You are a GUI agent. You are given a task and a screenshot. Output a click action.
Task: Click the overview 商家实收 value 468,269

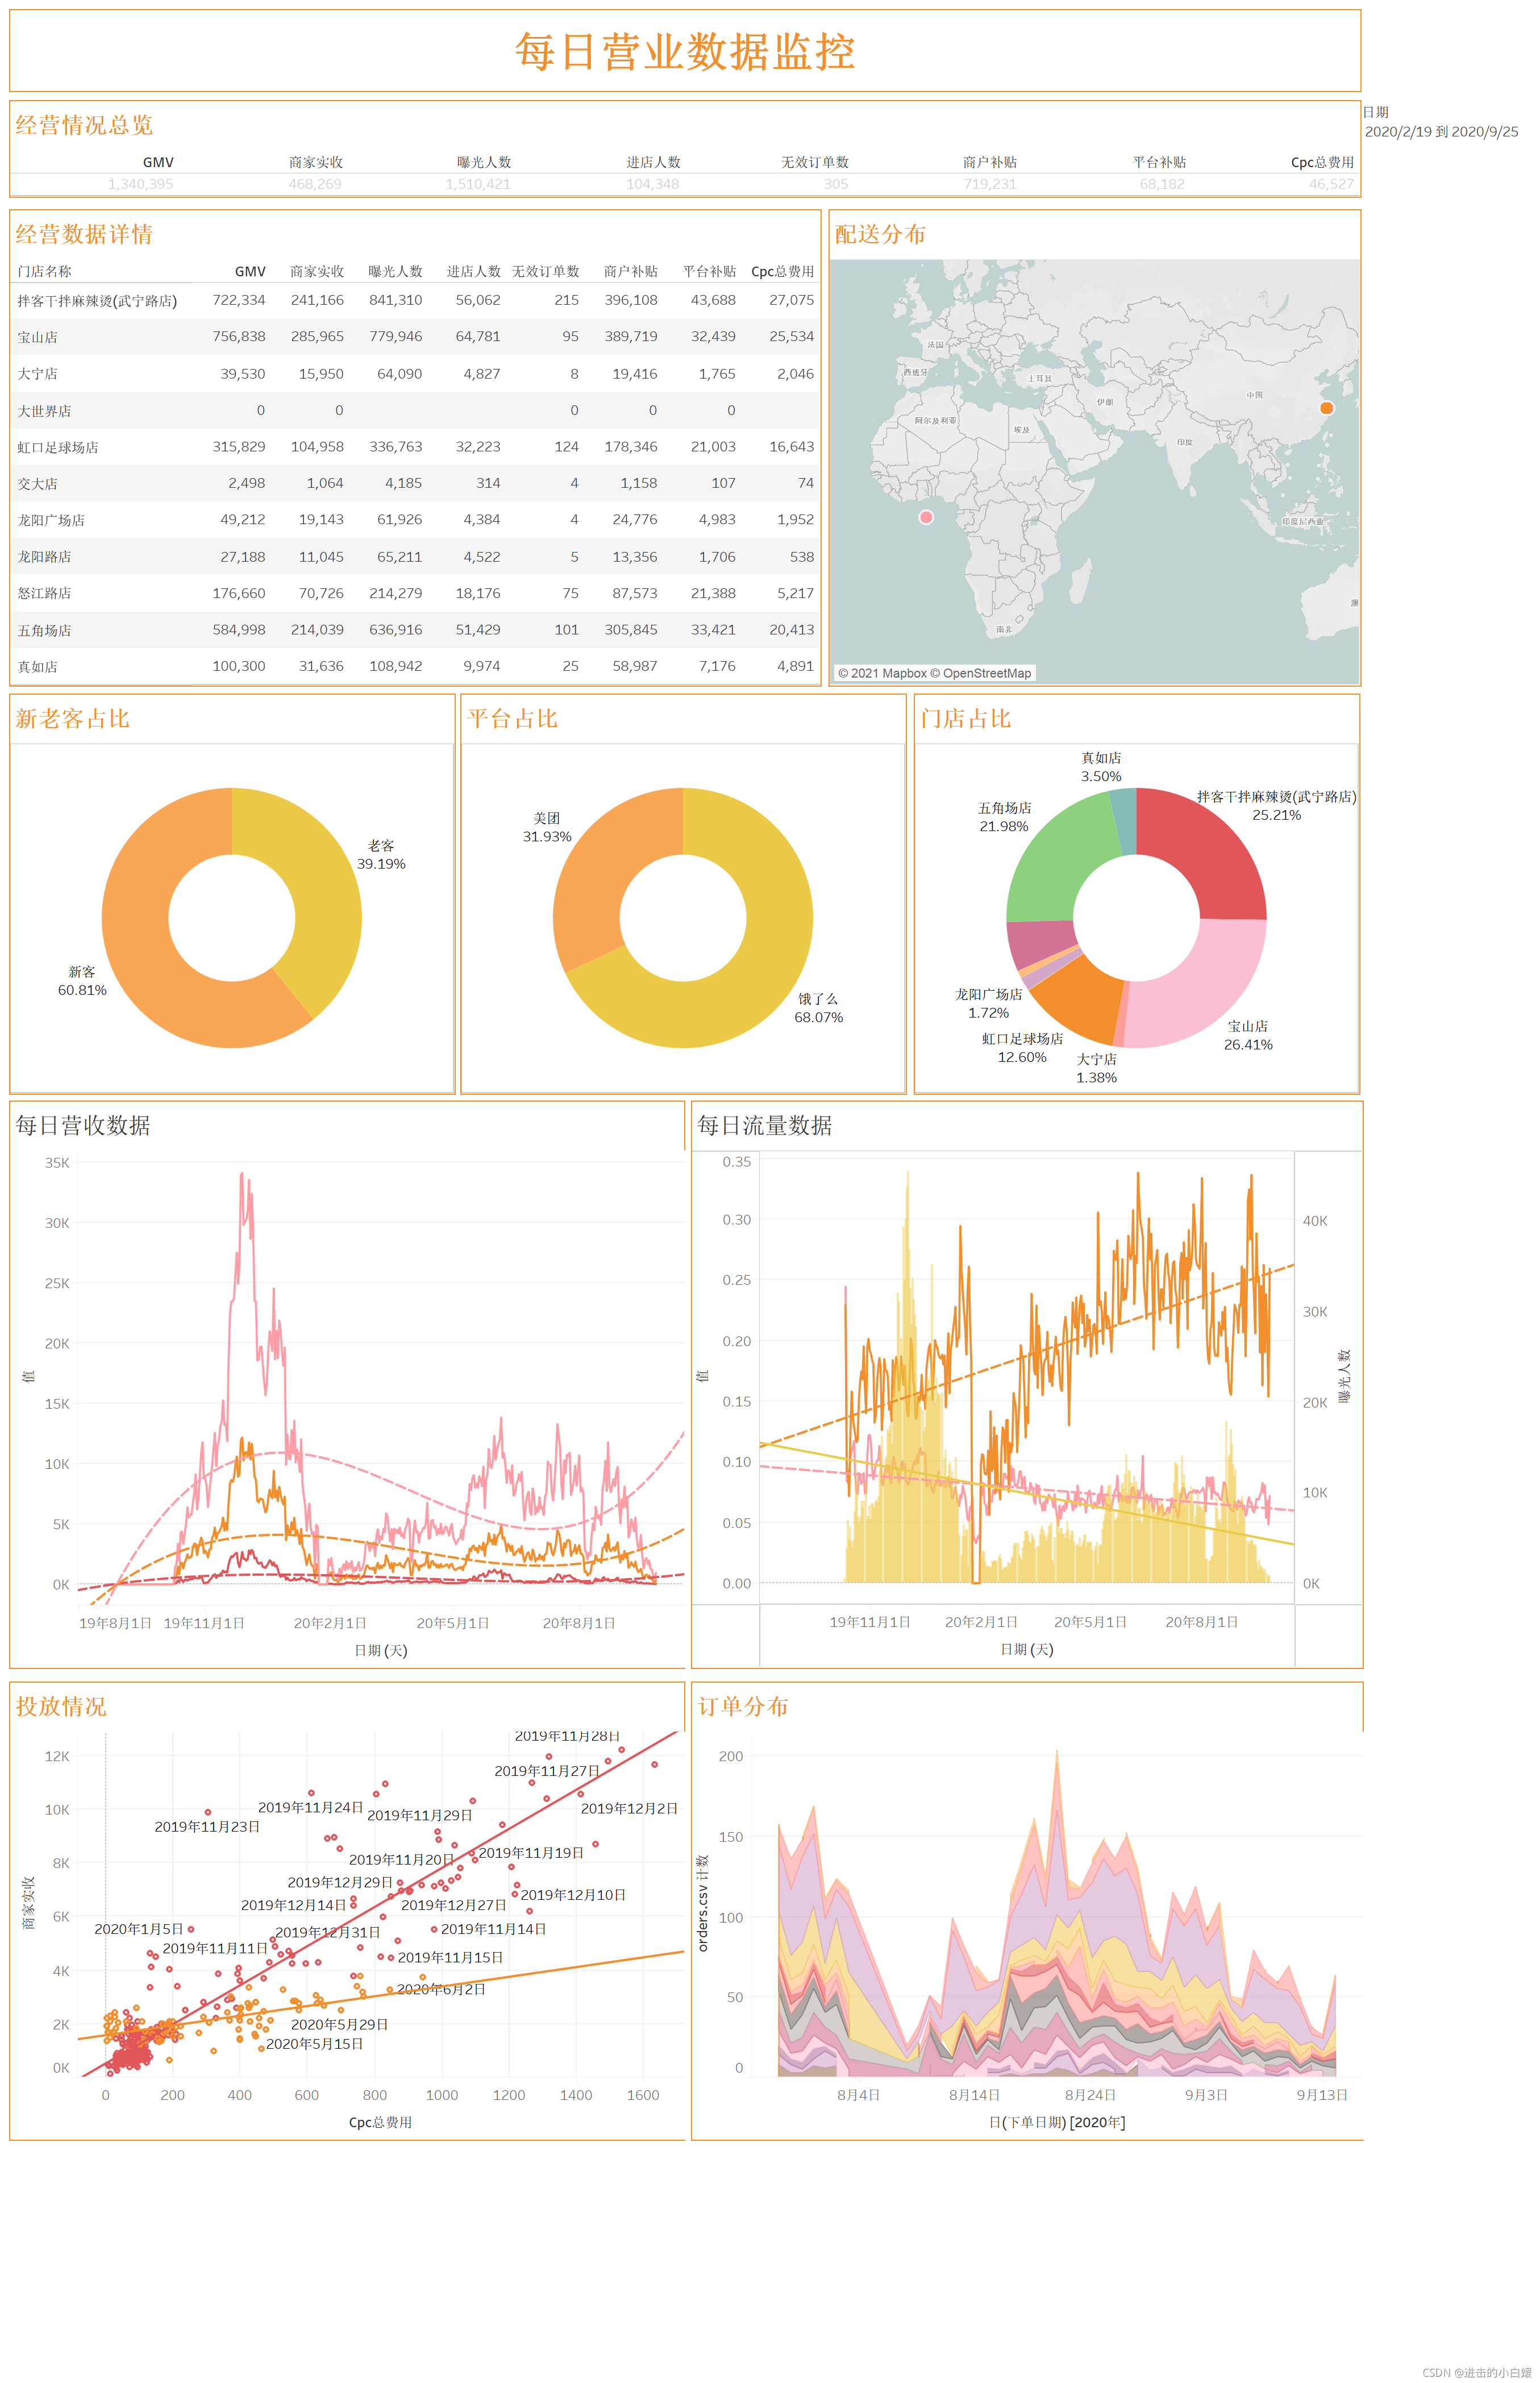click(x=315, y=184)
